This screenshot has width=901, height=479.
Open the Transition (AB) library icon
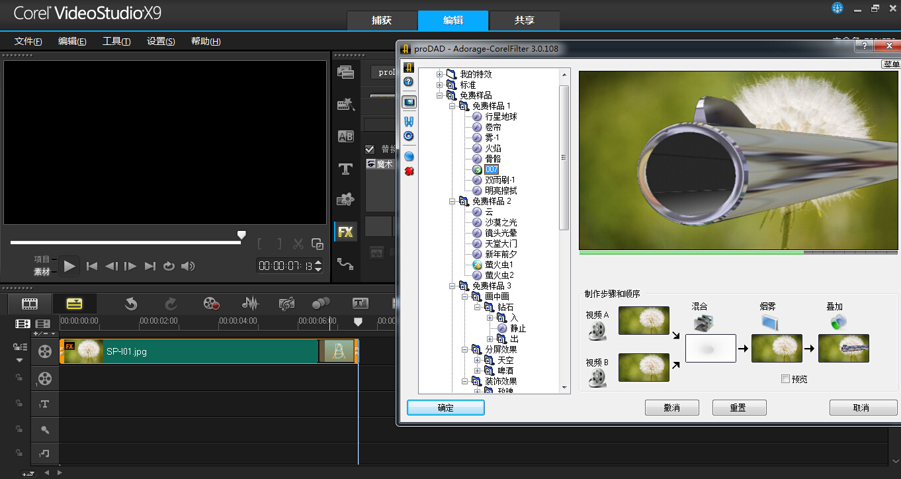(345, 136)
